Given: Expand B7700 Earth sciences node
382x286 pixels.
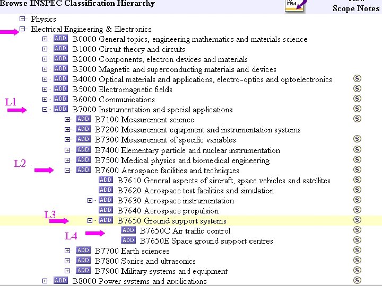Looking at the screenshot, I should tap(67, 251).
